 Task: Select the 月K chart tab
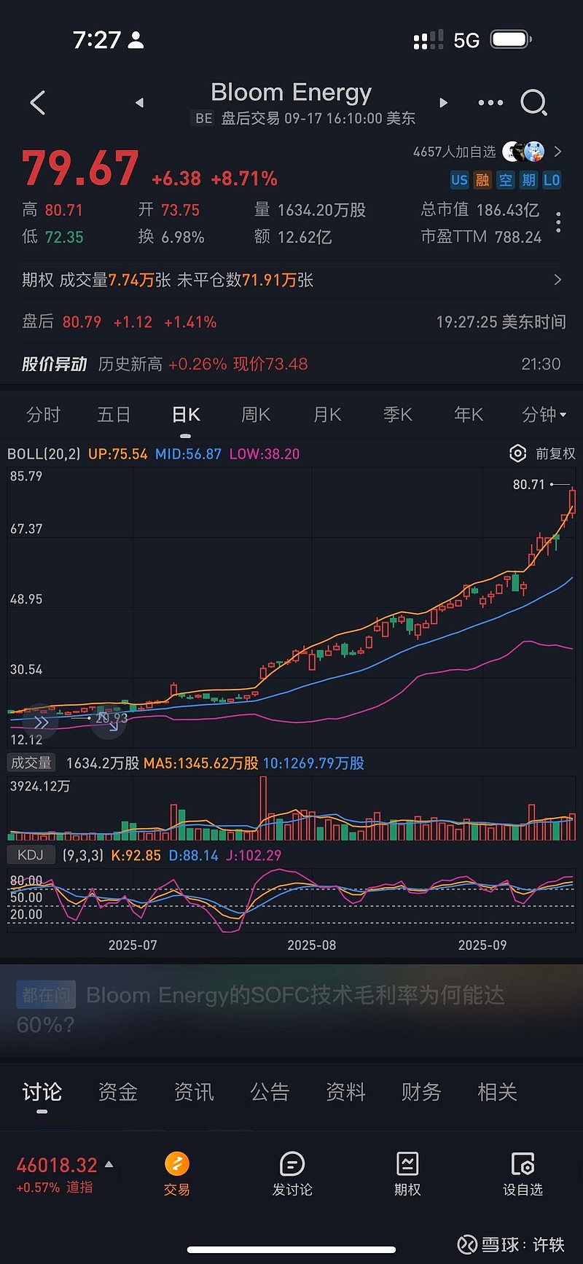pyautogui.click(x=327, y=415)
